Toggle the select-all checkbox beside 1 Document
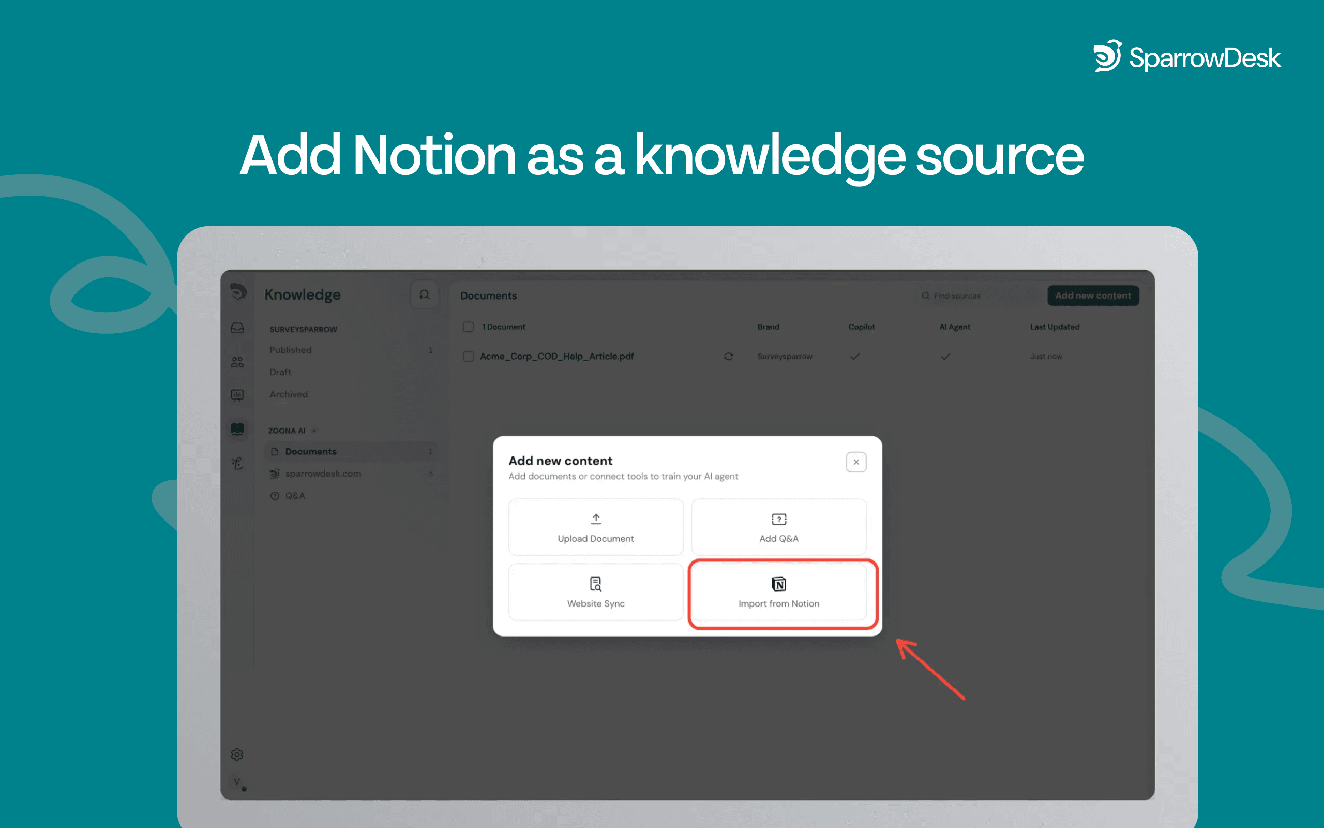Screen dimensions: 1324x828 tap(469, 327)
